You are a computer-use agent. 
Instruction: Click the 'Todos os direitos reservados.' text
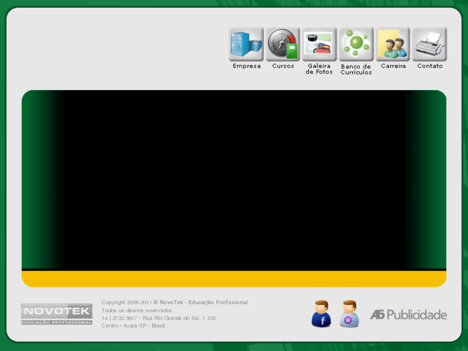[138, 310]
